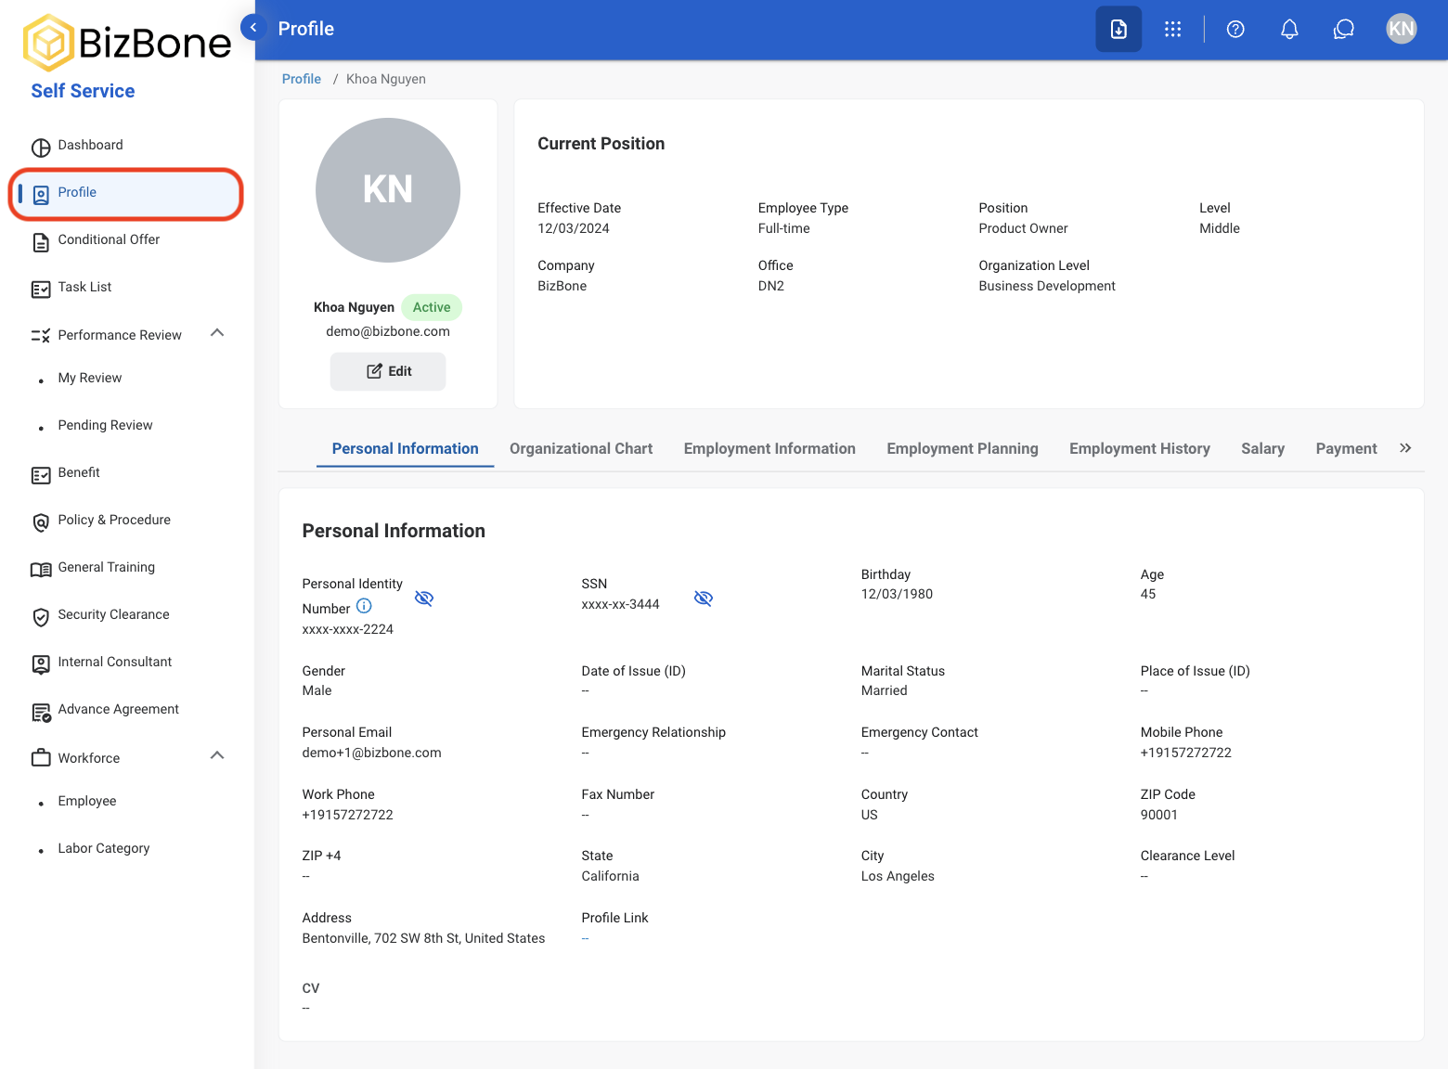This screenshot has height=1069, width=1448.
Task: Open the Employment Planning tab
Action: (x=963, y=448)
